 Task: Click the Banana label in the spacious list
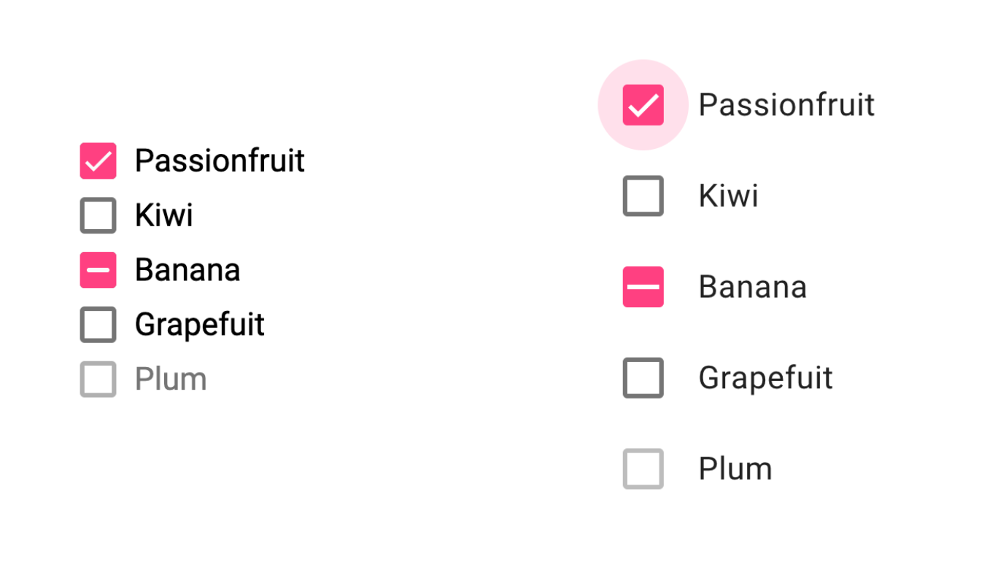752,287
